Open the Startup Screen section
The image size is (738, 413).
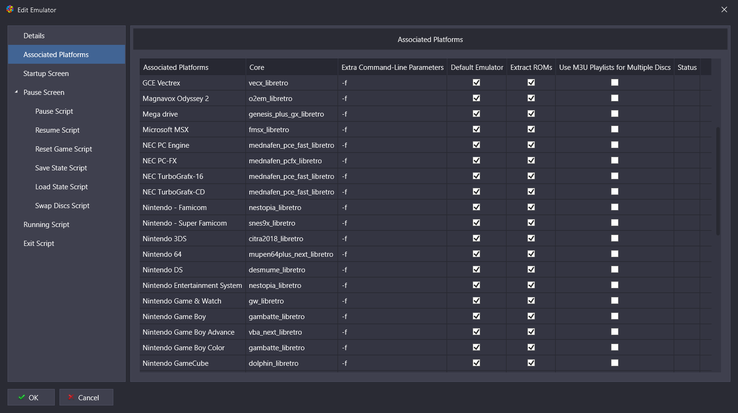pos(67,74)
